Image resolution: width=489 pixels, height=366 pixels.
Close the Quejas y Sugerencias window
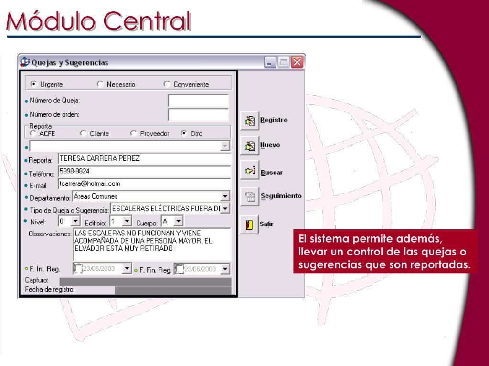(x=297, y=62)
